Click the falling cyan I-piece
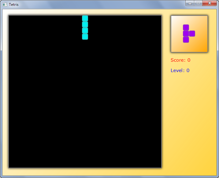The height and width of the screenshot is (178, 219). click(85, 27)
